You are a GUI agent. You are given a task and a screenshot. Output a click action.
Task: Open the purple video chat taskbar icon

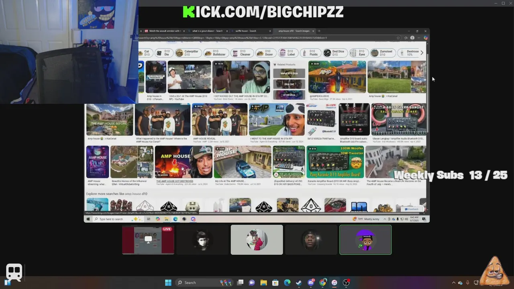(252, 283)
